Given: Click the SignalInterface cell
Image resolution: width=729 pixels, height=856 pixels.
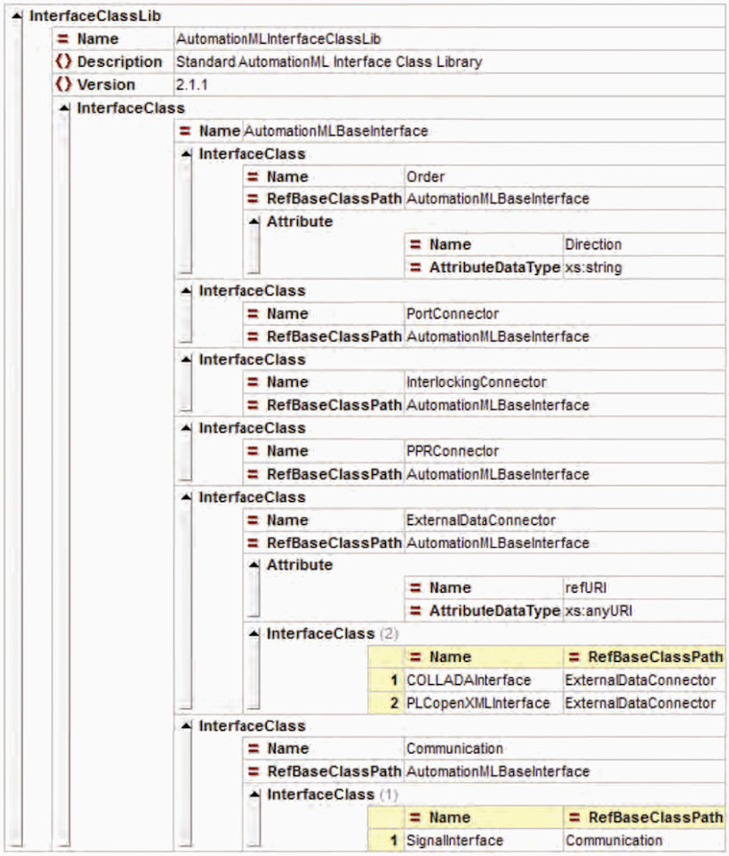Looking at the screenshot, I should [454, 840].
